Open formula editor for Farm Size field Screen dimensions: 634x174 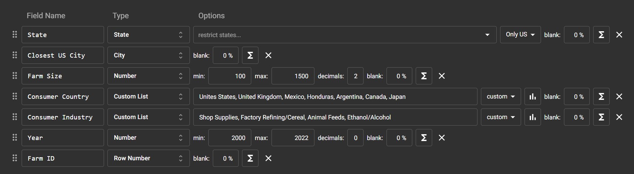424,76
